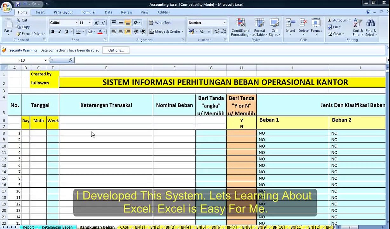This screenshot has width=390, height=229.
Task: Click Comma Style icon
Action: pos(208,31)
